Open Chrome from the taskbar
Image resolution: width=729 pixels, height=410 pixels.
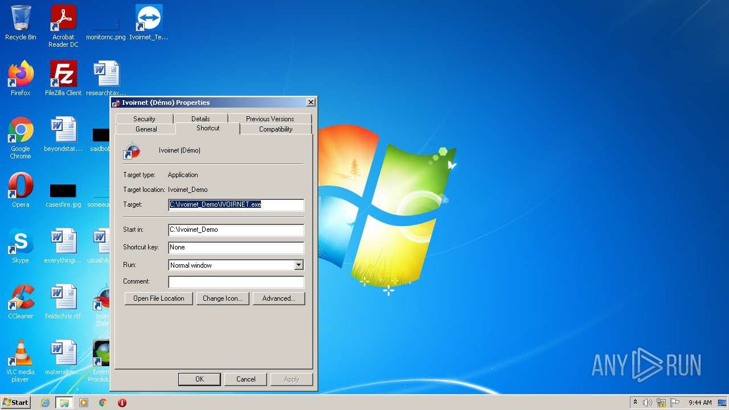click(103, 403)
